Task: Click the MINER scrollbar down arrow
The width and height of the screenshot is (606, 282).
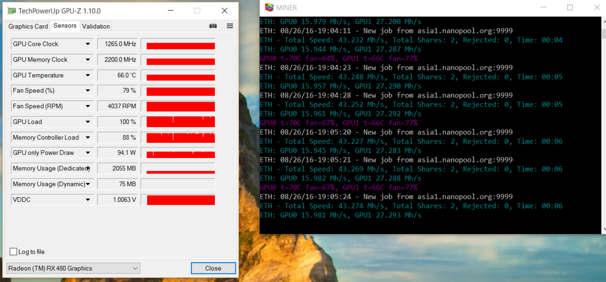Action: (x=604, y=230)
